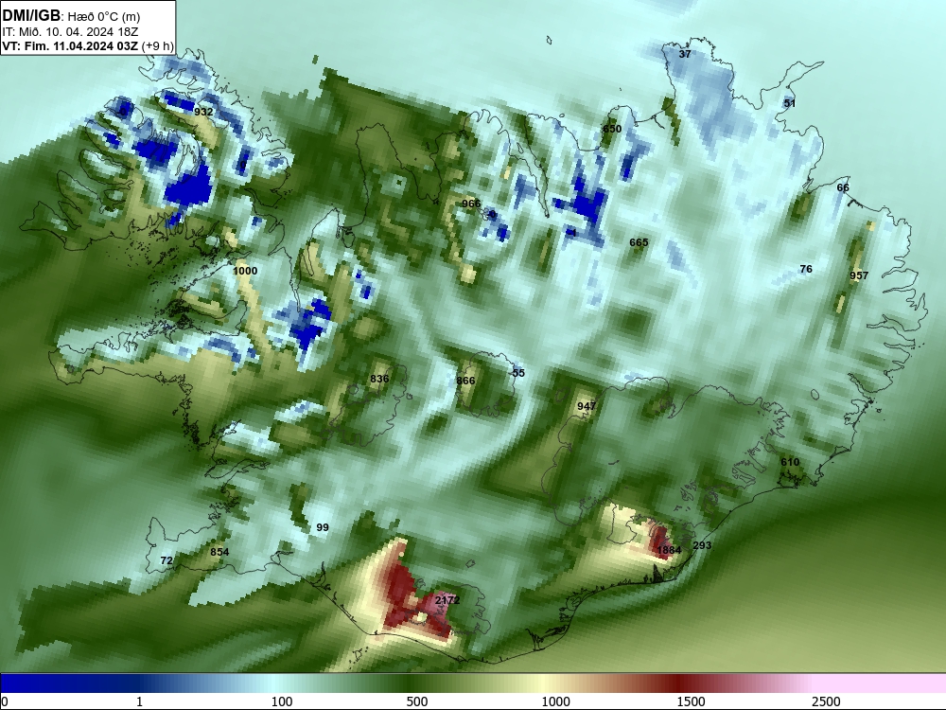Click the 1000 tick on the colorbar
Viewport: 946px width, 710px height.
pos(555,701)
